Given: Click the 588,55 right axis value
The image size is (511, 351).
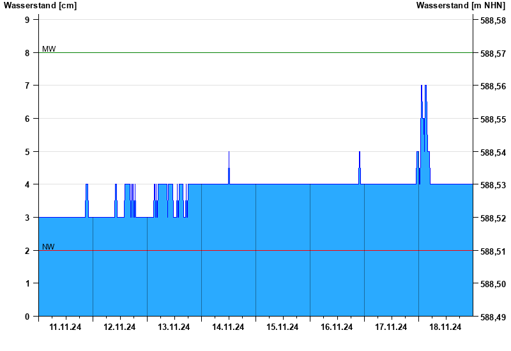Looking at the screenshot, I should point(493,119).
